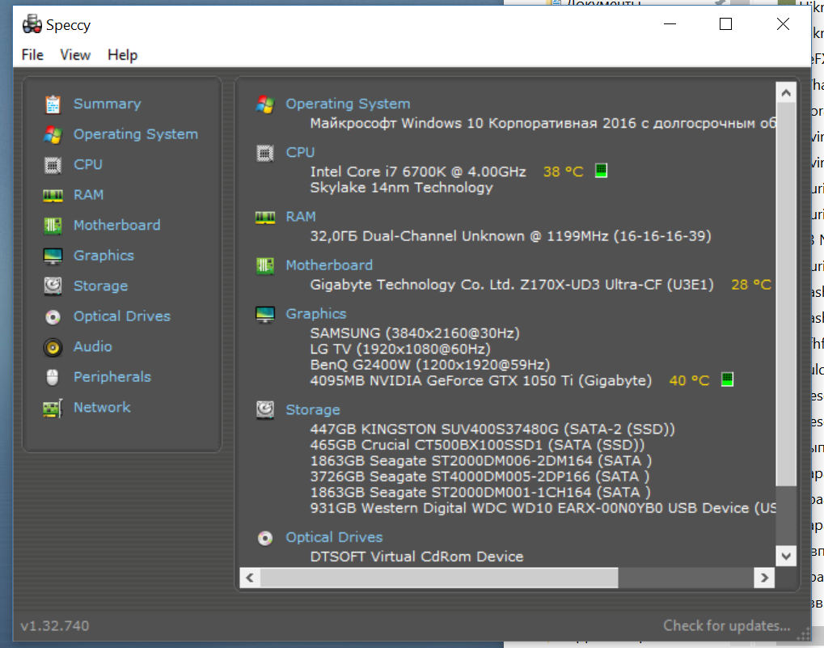This screenshot has width=824, height=648.
Task: Click the Speccy app icon in title bar
Action: click(x=32, y=23)
